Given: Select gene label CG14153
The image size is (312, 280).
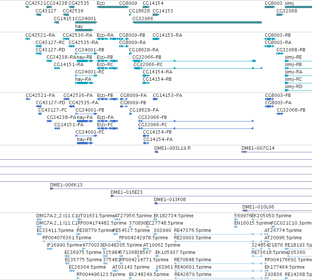Looking at the screenshot, I should (x=163, y=11).
